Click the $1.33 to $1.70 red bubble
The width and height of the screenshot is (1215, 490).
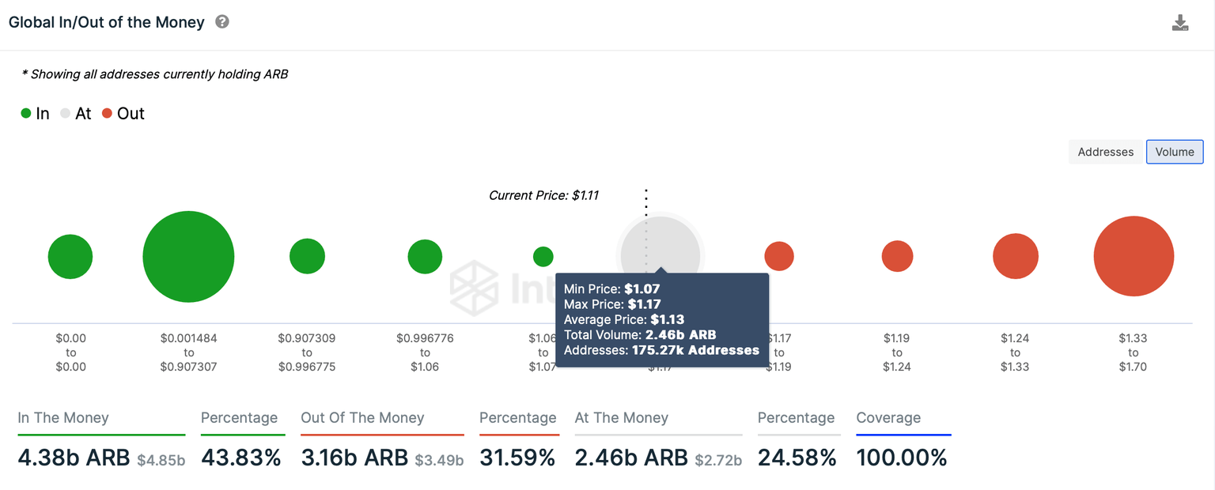point(1134,257)
